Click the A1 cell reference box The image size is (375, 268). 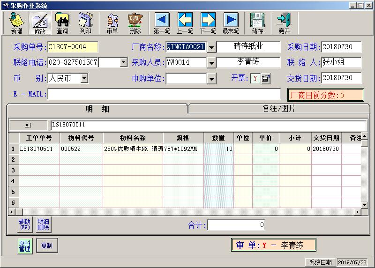(29, 125)
